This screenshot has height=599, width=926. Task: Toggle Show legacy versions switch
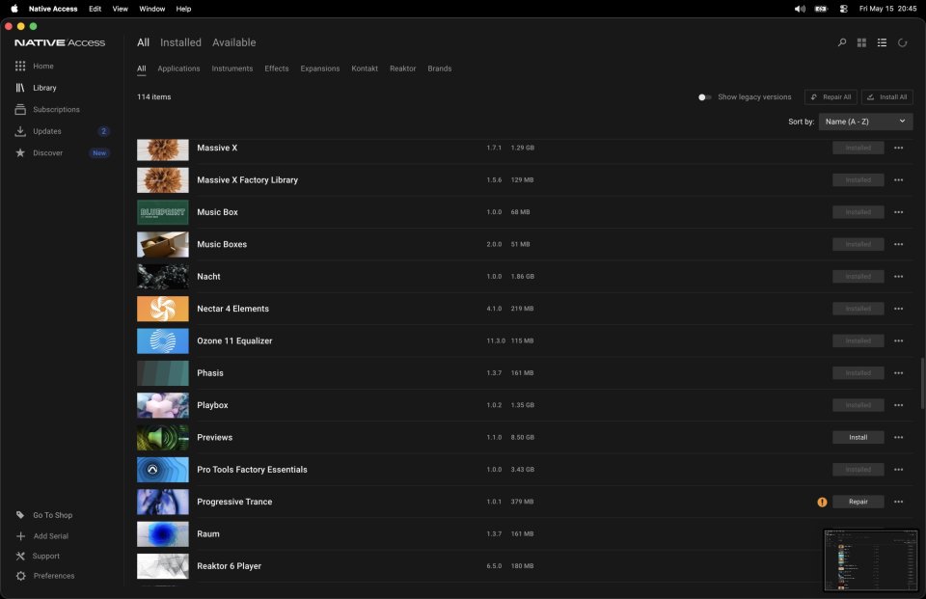click(x=704, y=96)
